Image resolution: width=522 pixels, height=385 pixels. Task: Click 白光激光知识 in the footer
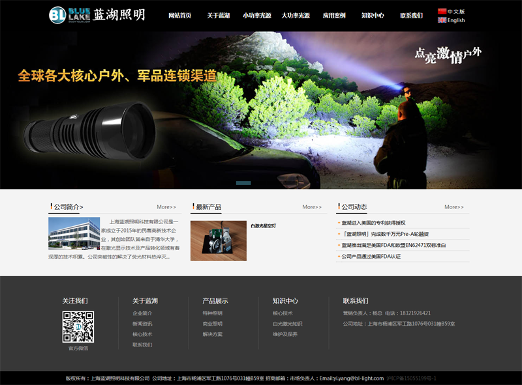coord(287,324)
